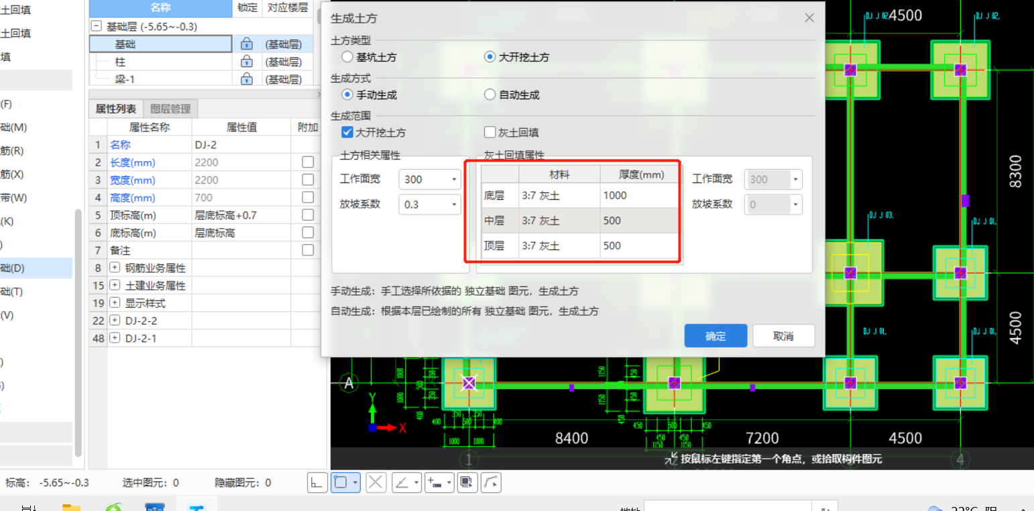Viewport: 1034px width, 511px height.
Task: Tick the 附加 checkbox for 底标高(m)
Action: pyautogui.click(x=308, y=232)
